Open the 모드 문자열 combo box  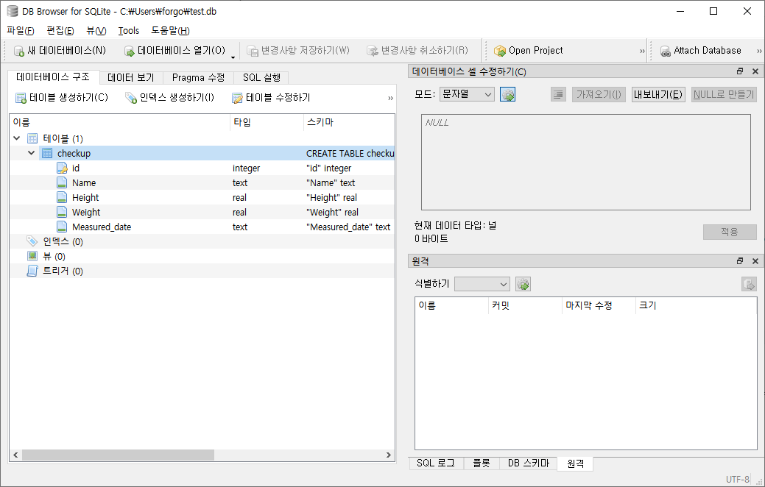pyautogui.click(x=467, y=94)
